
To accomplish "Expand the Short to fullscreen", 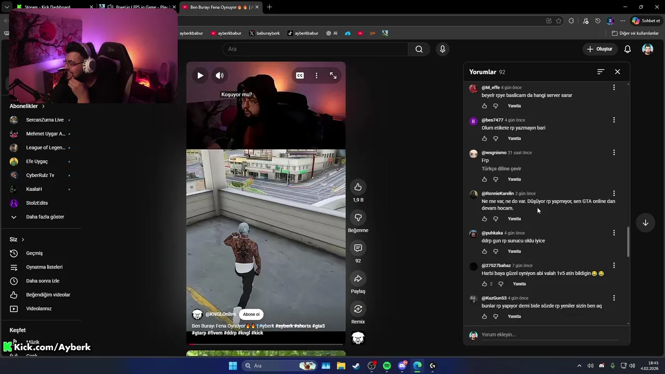I will click(x=333, y=75).
